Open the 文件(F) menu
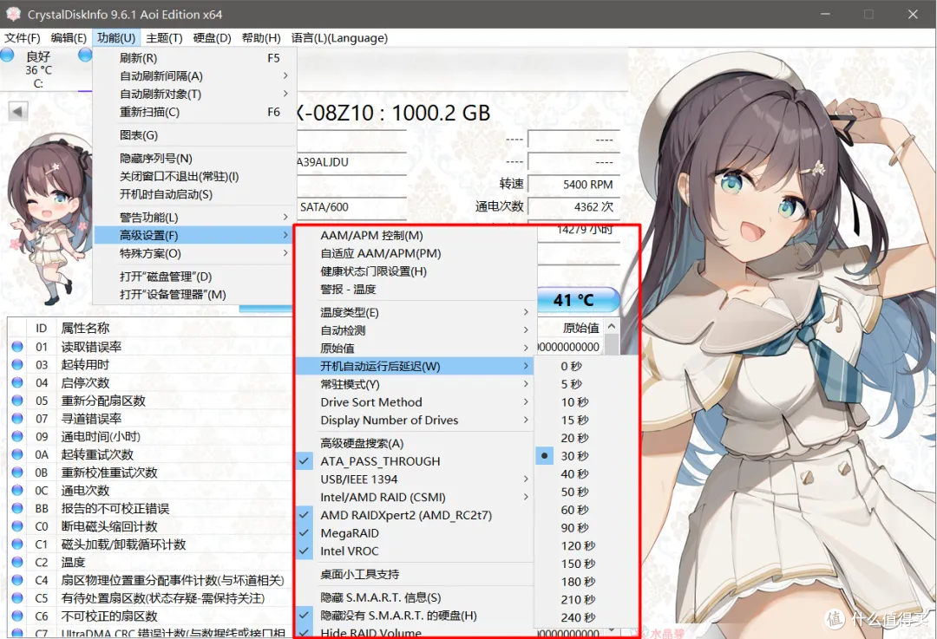Screen dimensions: 937x639 (22, 37)
